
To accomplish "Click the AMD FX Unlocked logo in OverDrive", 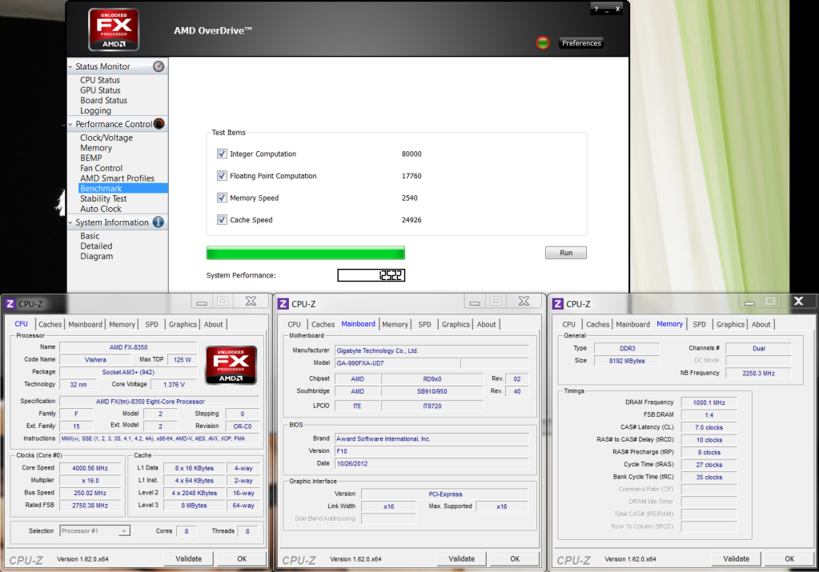I will tap(114, 30).
